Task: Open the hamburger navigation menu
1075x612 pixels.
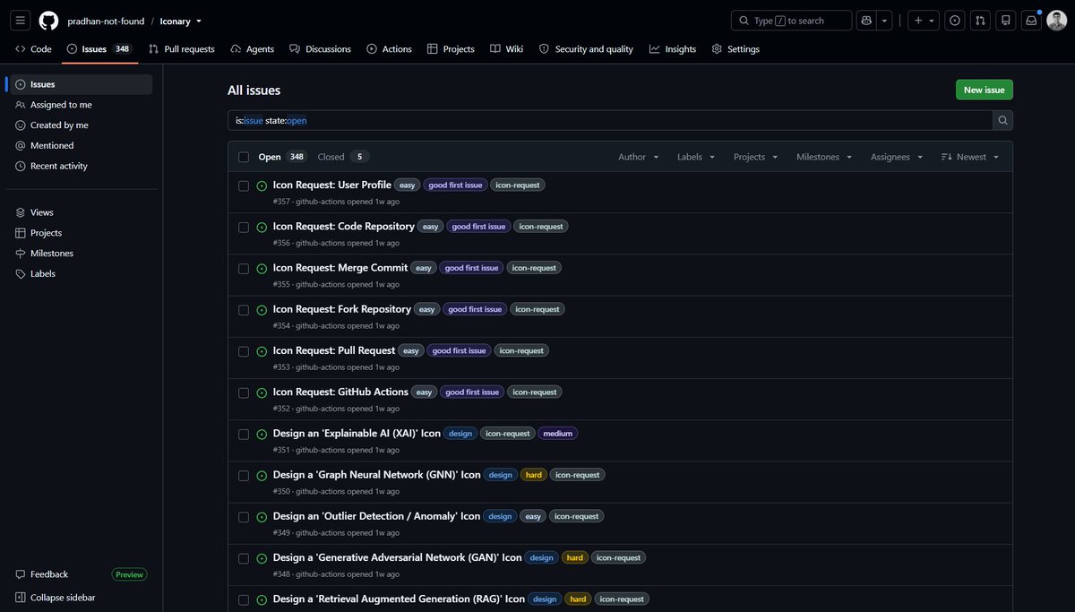Action: [21, 21]
